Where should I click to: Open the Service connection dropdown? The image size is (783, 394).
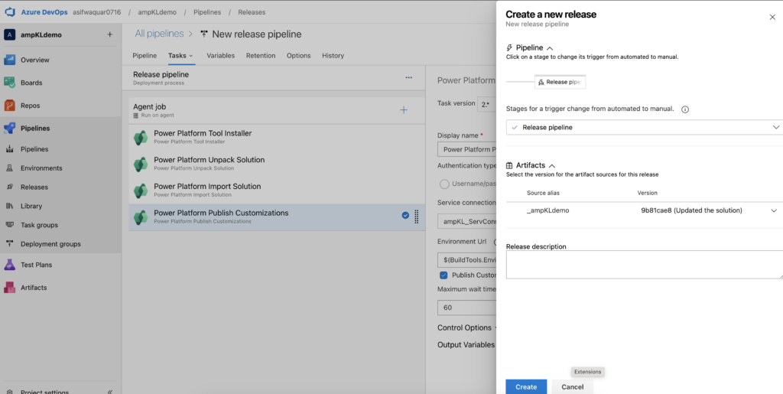pyautogui.click(x=466, y=221)
